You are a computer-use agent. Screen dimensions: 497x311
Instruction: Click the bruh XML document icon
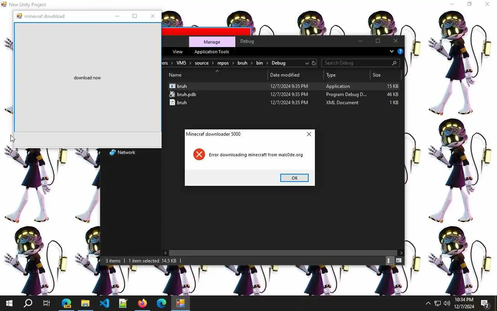coord(172,103)
